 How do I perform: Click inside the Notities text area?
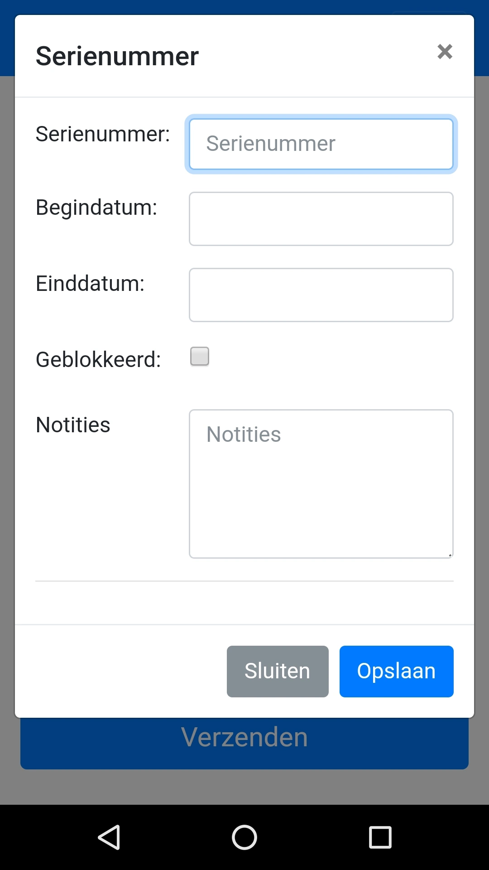[x=321, y=483]
